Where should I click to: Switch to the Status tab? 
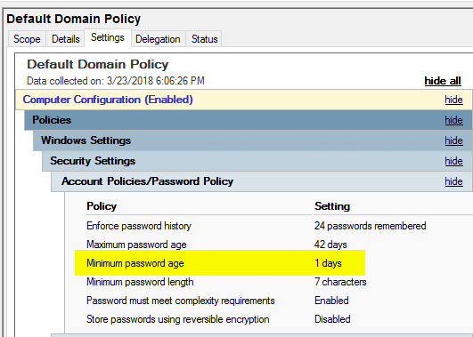pos(205,39)
